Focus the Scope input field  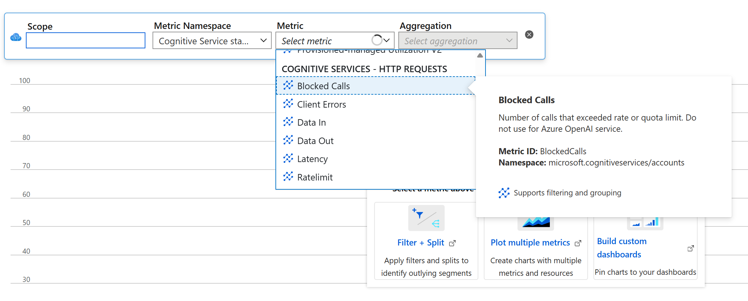pyautogui.click(x=85, y=41)
